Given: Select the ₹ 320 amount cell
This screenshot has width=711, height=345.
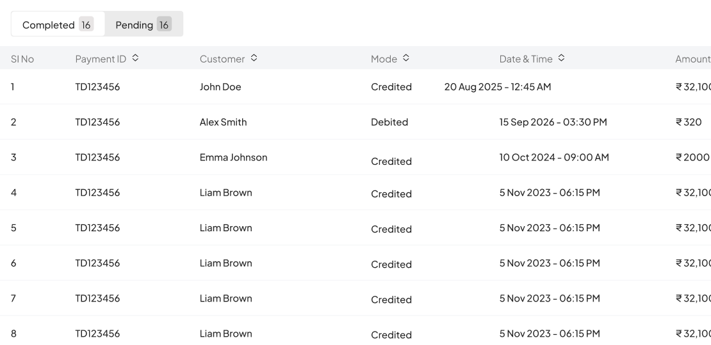Looking at the screenshot, I should pos(689,122).
